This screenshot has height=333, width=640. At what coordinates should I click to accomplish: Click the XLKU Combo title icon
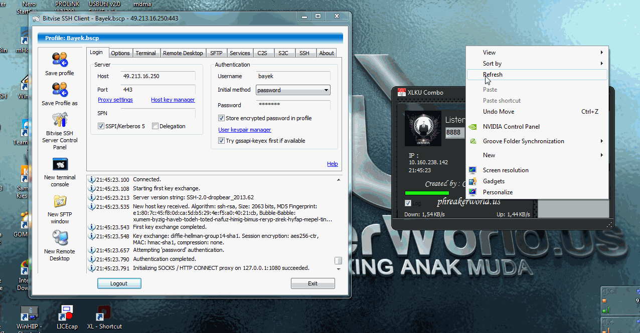(x=401, y=92)
